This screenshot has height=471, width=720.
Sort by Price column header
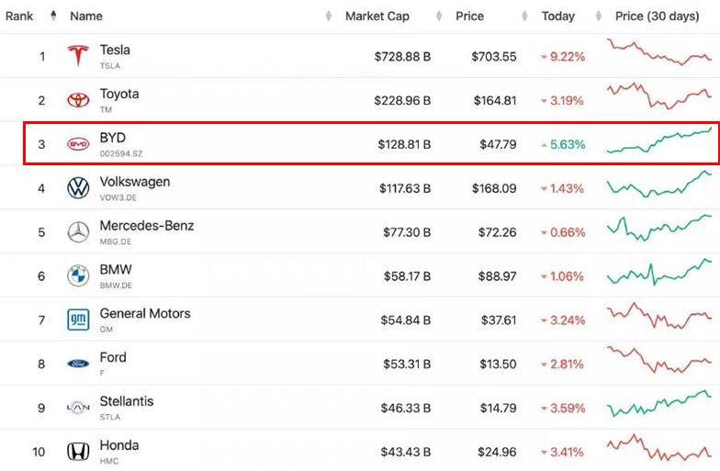click(469, 16)
